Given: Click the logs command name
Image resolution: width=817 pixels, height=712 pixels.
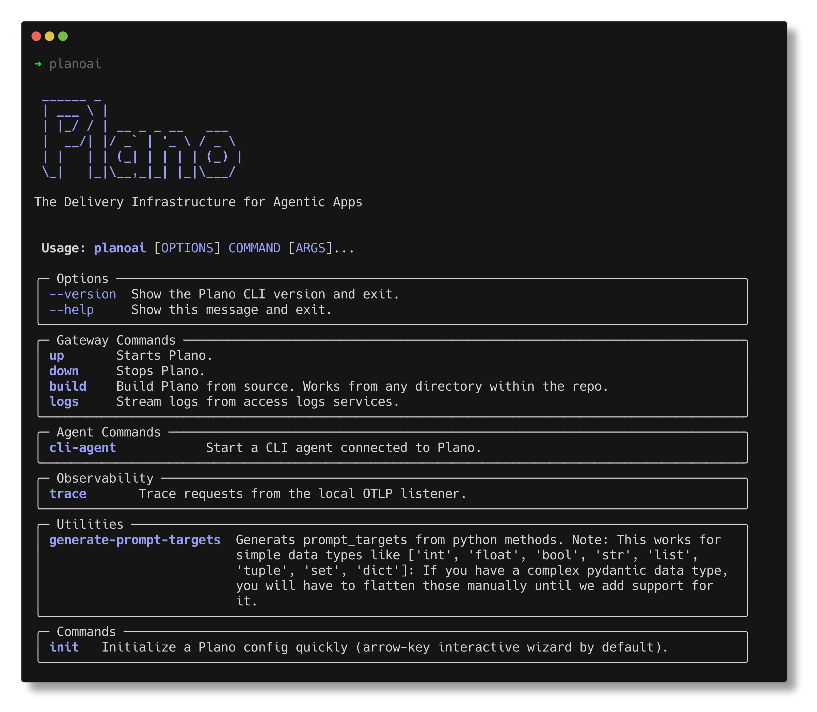Looking at the screenshot, I should point(64,402).
